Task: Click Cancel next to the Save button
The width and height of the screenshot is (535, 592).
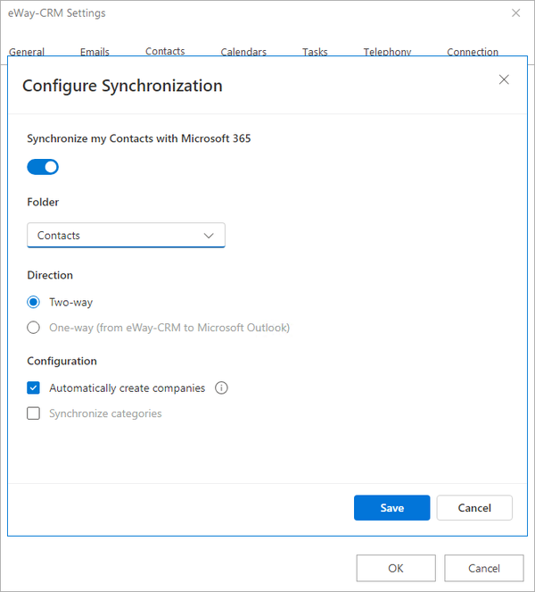Action: (x=474, y=508)
